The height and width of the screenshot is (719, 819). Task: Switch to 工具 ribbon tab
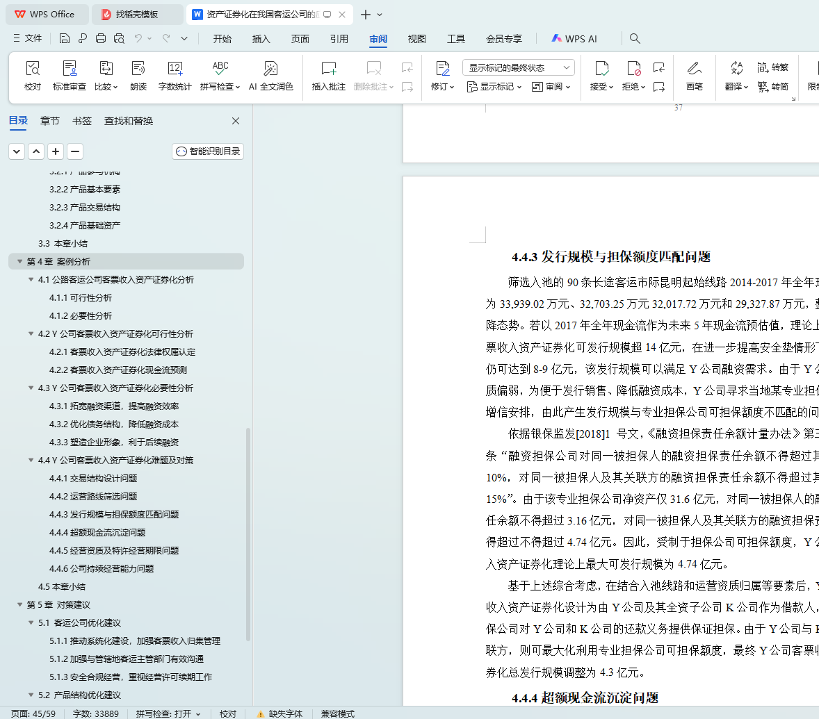coord(456,39)
